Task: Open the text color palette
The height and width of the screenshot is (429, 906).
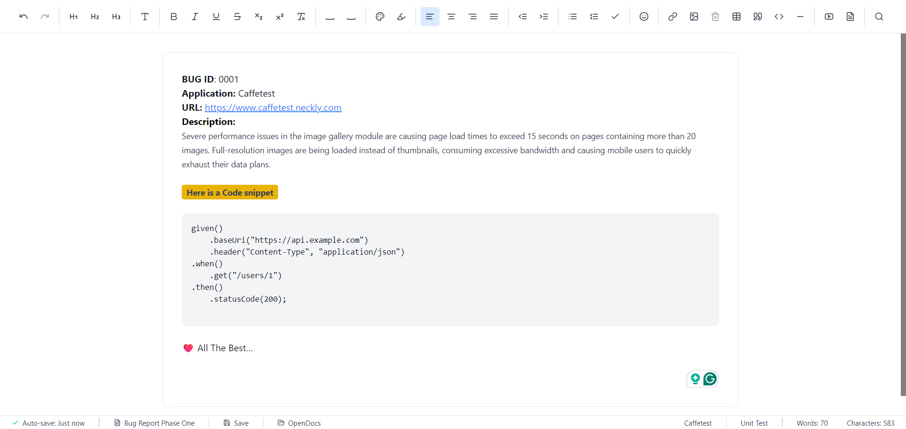Action: pos(380,16)
